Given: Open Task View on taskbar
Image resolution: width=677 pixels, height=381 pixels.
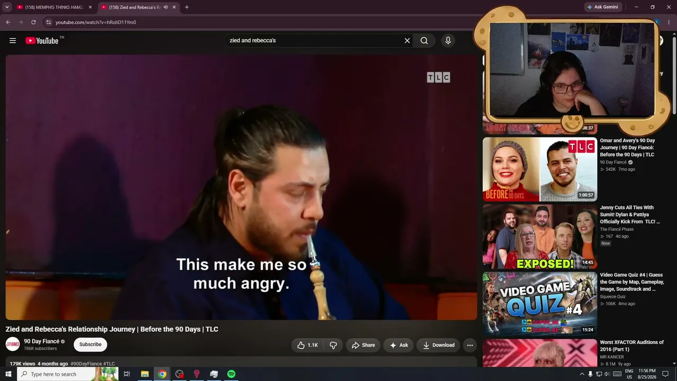Looking at the screenshot, I should [127, 374].
